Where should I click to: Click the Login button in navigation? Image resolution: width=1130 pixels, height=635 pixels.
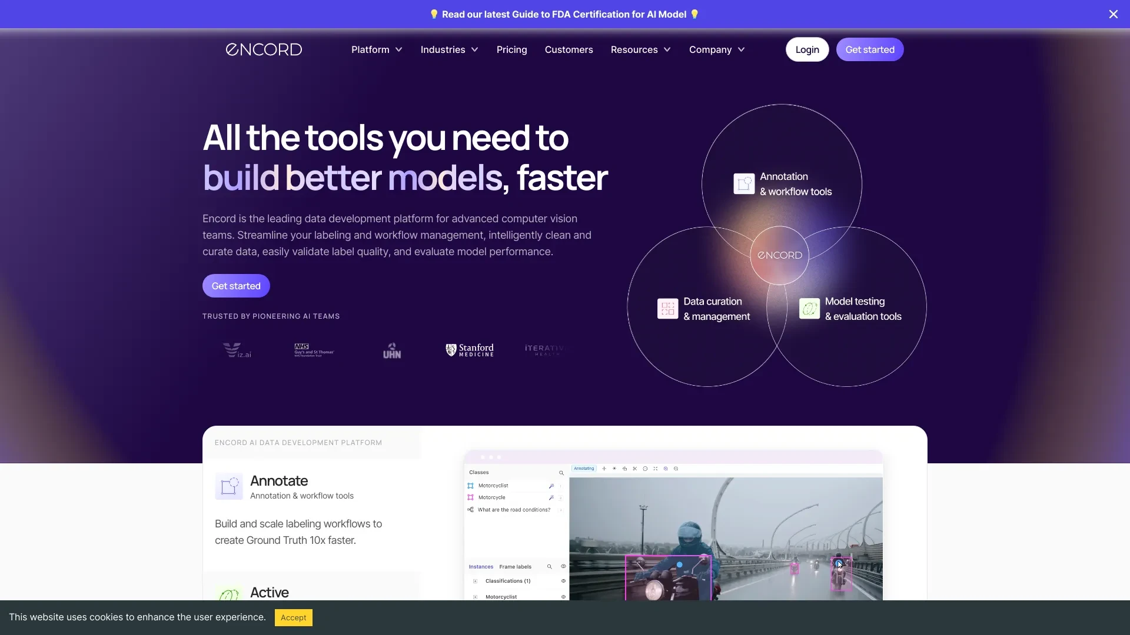pyautogui.click(x=807, y=48)
